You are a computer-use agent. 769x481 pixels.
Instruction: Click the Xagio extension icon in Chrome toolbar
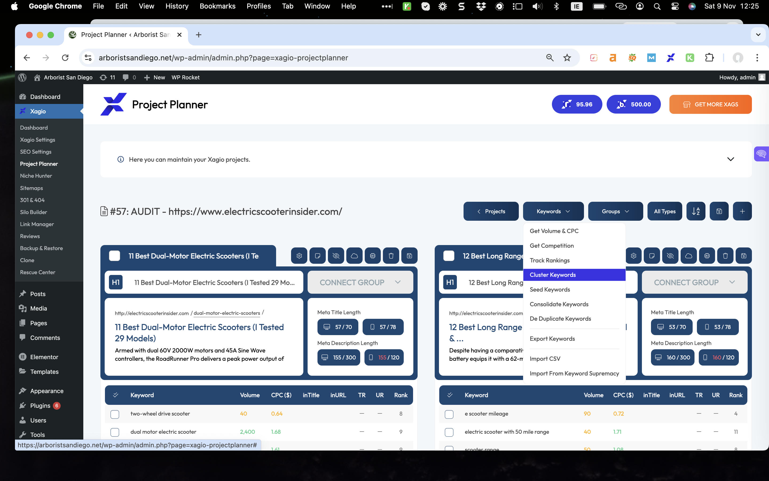point(670,57)
